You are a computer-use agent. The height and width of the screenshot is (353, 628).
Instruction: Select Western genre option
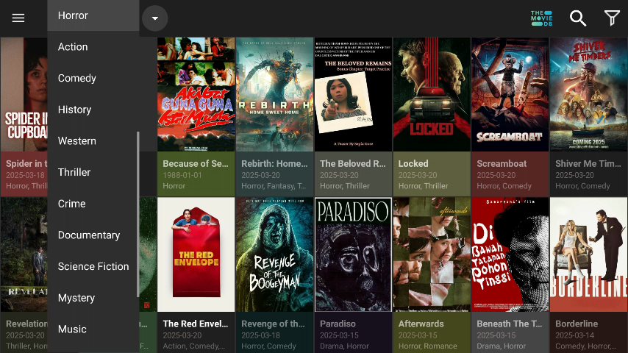77,141
